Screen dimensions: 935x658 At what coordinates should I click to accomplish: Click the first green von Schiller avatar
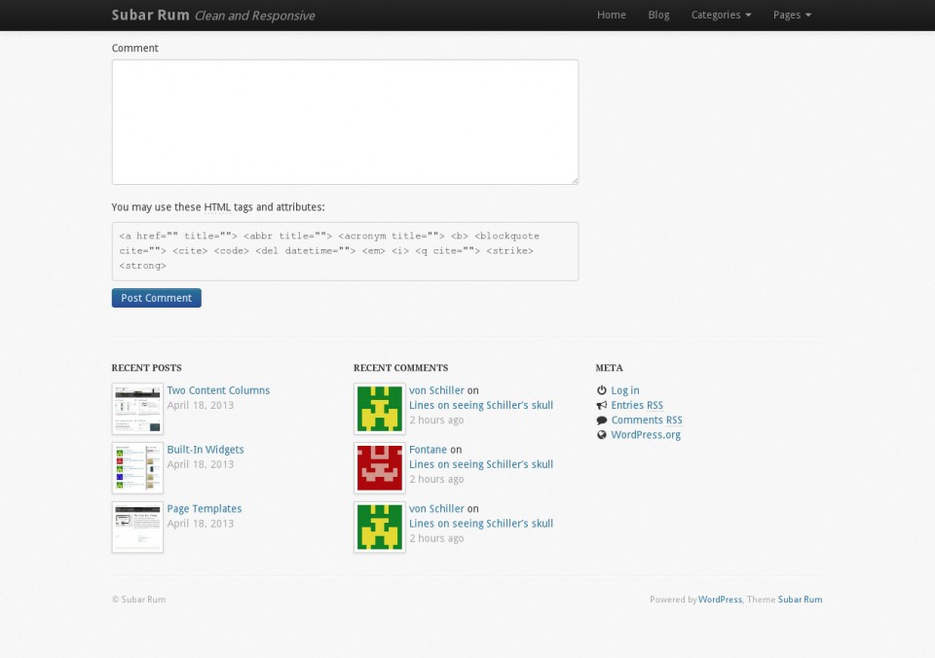click(x=380, y=409)
